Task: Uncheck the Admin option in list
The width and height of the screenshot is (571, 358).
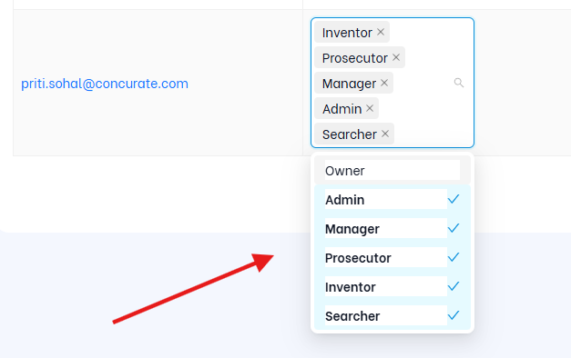Action: coord(393,199)
